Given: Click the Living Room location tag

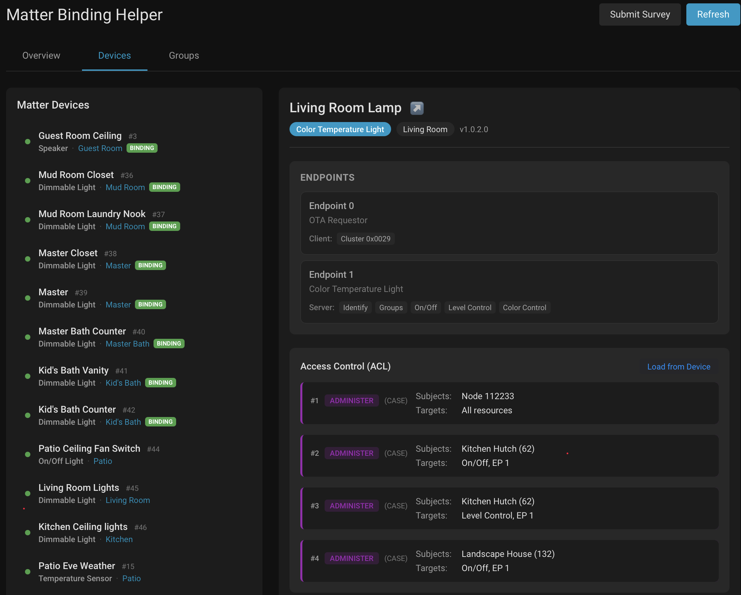Looking at the screenshot, I should (425, 129).
